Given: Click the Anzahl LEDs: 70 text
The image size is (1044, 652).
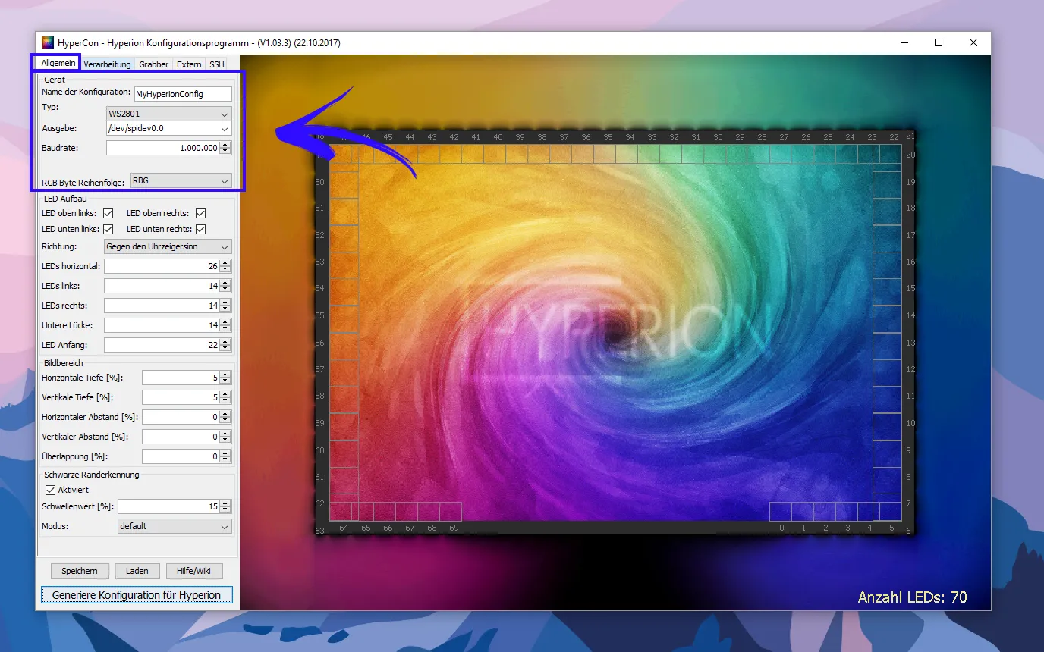Looking at the screenshot, I should click(912, 597).
